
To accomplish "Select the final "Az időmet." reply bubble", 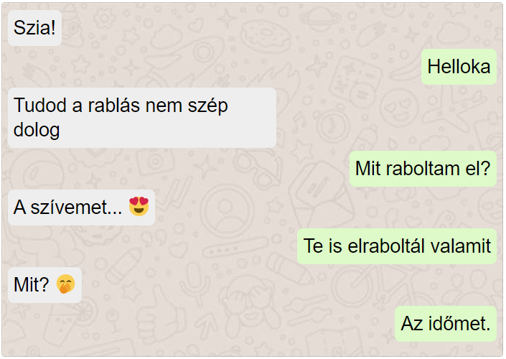I will point(445,324).
